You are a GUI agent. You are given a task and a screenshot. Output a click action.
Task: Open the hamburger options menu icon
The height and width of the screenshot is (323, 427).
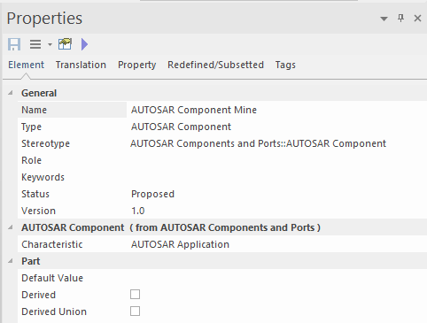coord(35,44)
